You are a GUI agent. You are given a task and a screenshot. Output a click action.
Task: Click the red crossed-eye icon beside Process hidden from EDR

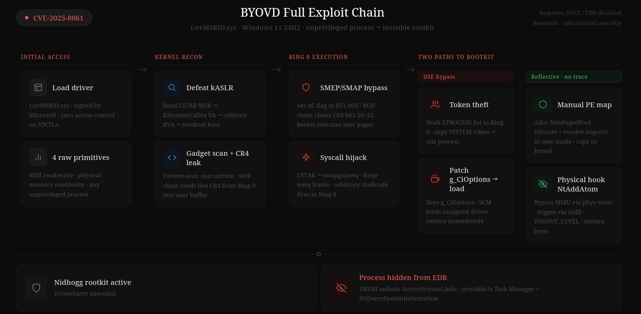click(342, 288)
